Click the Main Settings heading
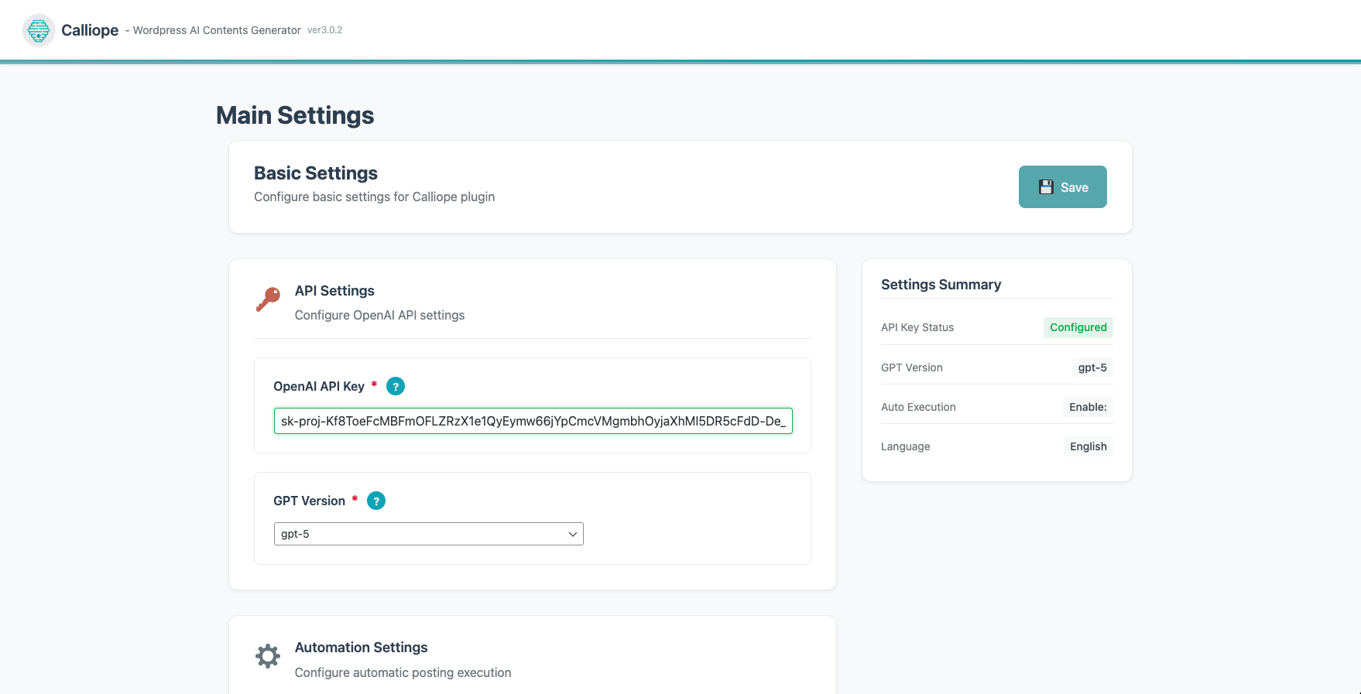This screenshot has width=1361, height=694. (x=295, y=115)
